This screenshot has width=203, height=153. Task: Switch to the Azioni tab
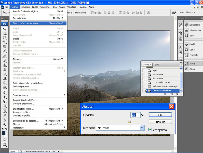pyautogui.click(x=157, y=65)
